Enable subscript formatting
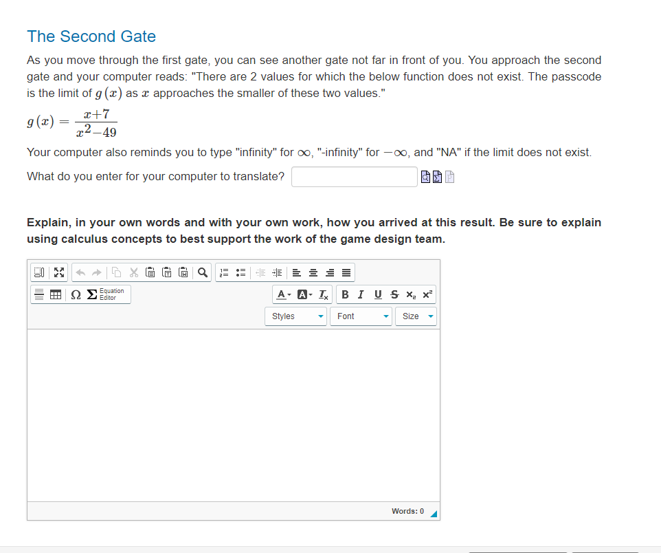 (x=411, y=294)
